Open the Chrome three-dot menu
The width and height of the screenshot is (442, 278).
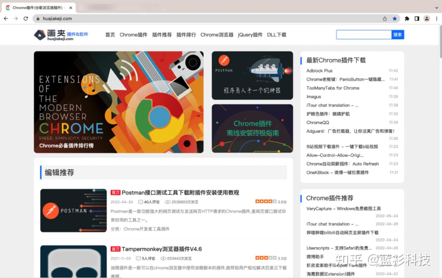click(436, 19)
